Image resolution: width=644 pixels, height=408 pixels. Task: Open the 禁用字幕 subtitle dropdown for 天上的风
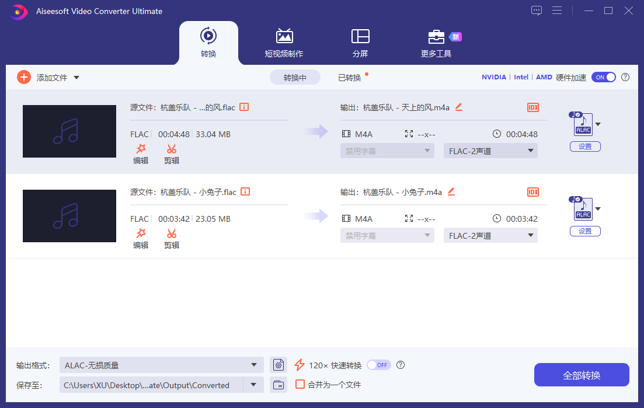(x=387, y=151)
